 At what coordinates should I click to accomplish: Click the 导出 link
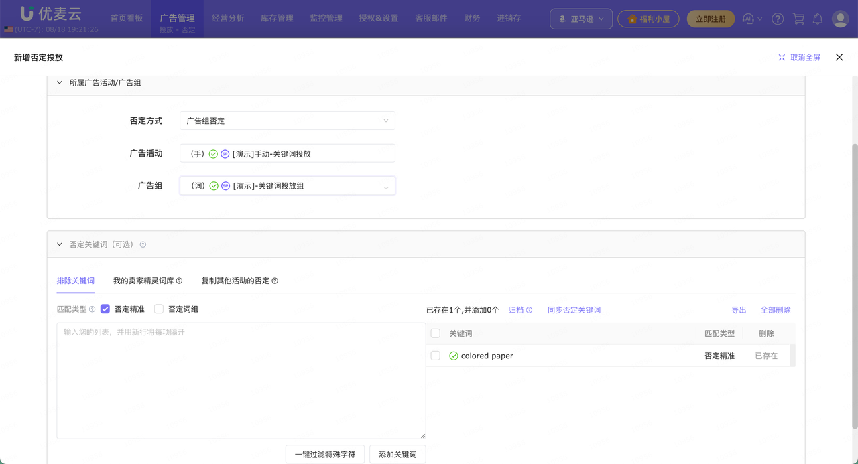[x=739, y=310]
